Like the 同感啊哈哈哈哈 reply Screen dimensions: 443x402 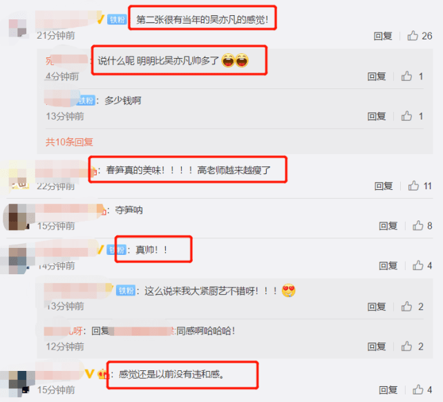406,346
